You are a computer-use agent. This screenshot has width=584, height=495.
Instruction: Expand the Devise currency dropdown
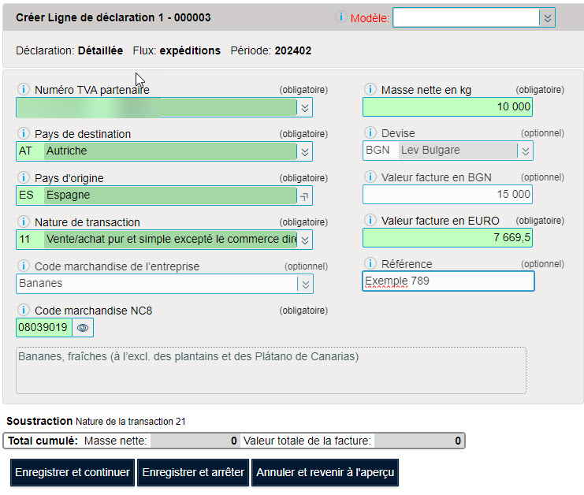526,151
